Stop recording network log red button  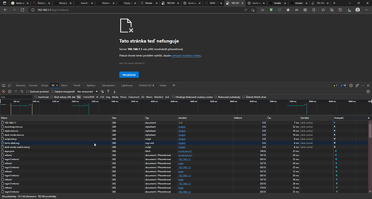pyautogui.click(x=3, y=91)
